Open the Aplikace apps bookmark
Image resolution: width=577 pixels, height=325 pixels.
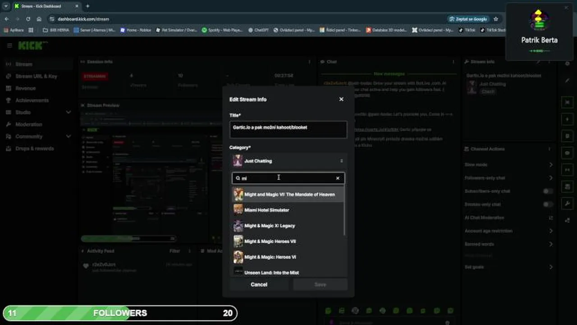point(14,30)
